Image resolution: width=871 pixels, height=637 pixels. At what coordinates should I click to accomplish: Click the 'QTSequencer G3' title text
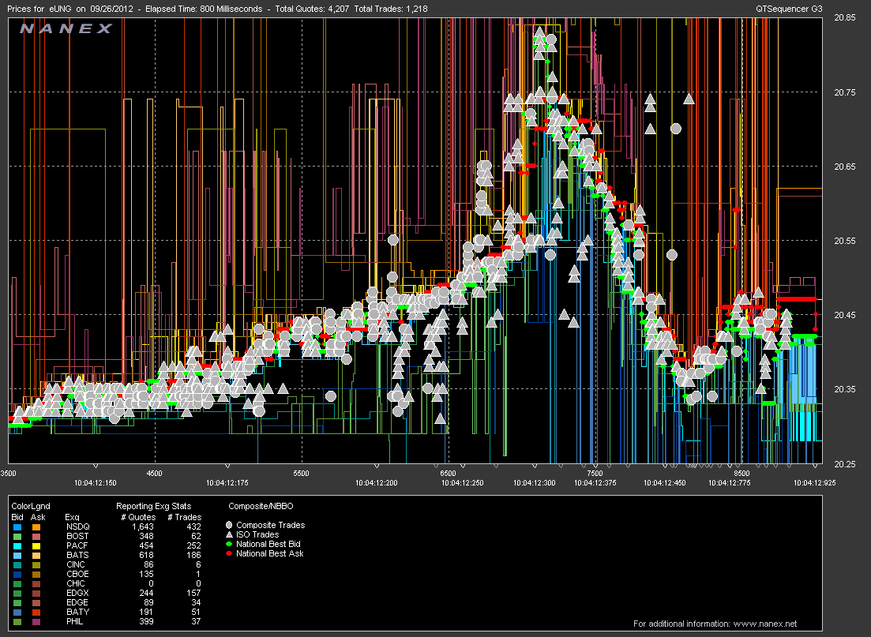[x=789, y=9]
